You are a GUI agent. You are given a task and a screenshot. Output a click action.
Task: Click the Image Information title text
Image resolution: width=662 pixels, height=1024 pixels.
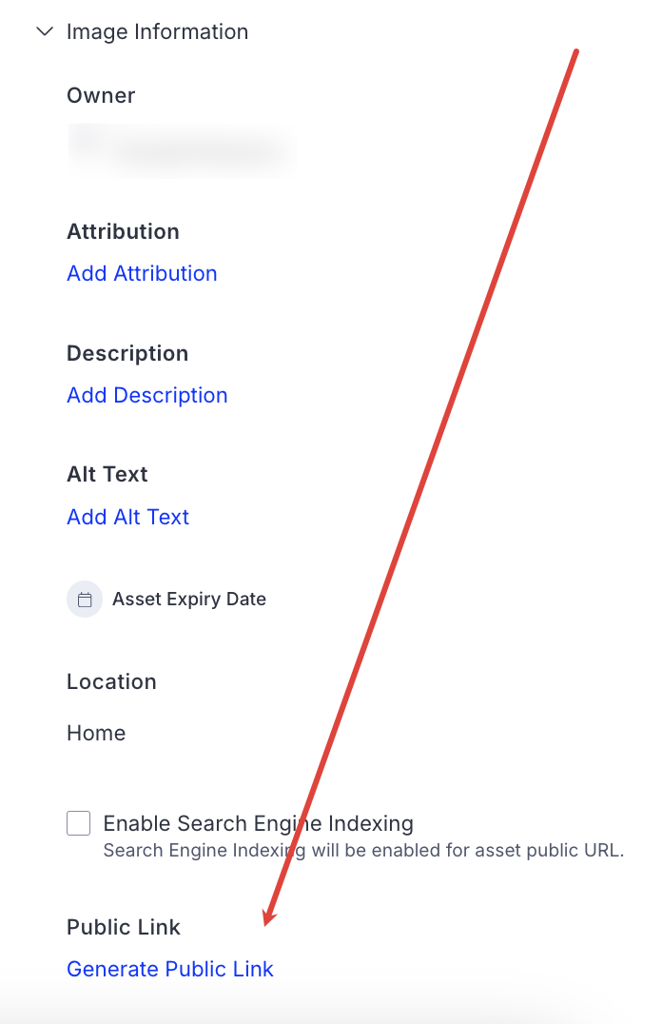point(157,31)
